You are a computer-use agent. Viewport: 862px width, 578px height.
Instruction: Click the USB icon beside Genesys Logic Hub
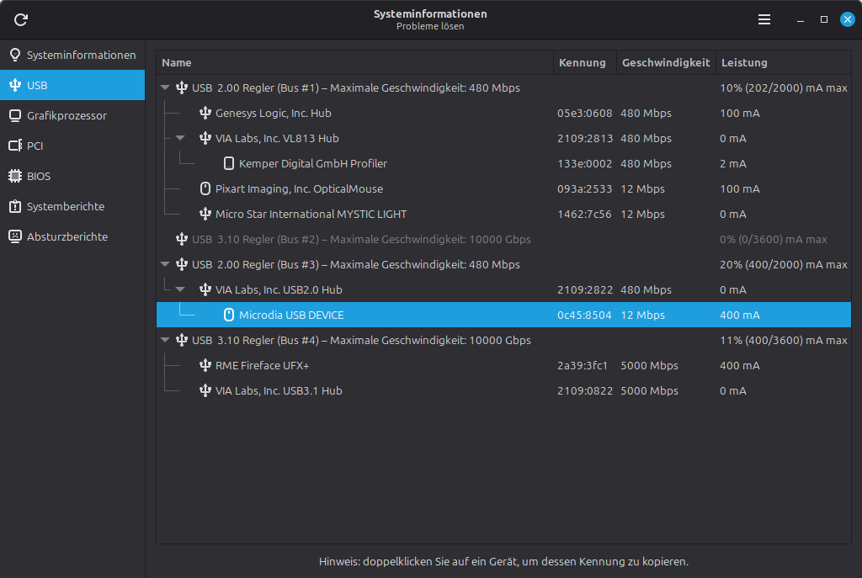click(205, 113)
